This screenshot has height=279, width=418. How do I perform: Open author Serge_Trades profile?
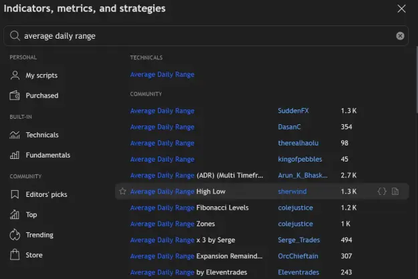pos(299,240)
